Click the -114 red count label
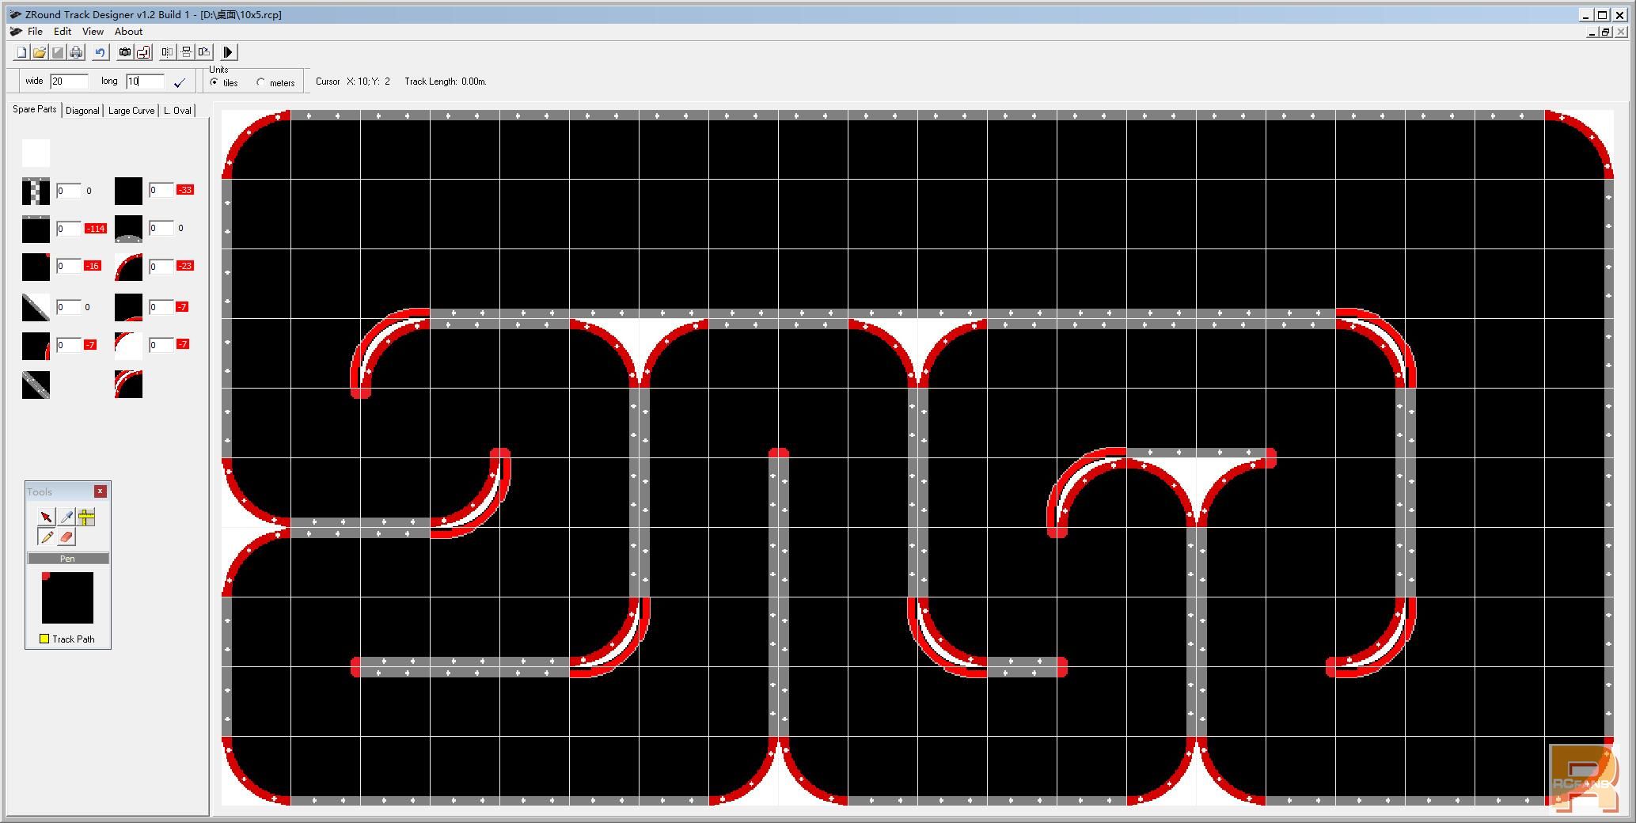 tap(96, 229)
